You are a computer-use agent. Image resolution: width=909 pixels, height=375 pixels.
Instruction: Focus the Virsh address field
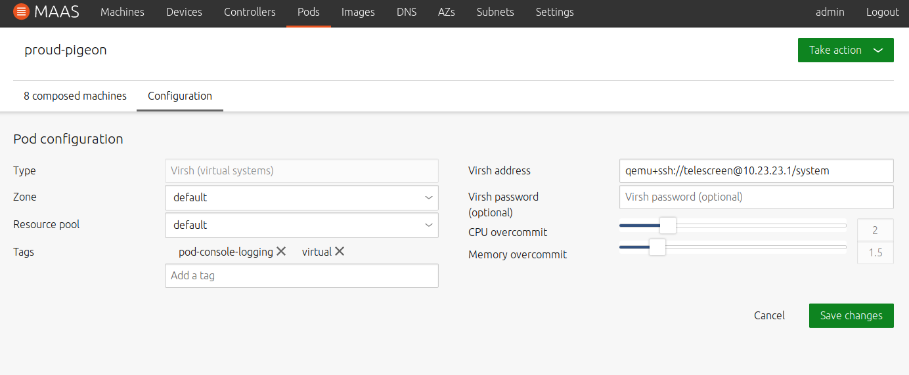point(756,170)
